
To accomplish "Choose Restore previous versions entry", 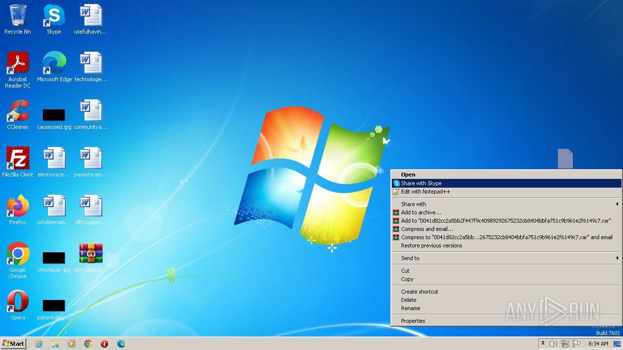I will pos(506,245).
